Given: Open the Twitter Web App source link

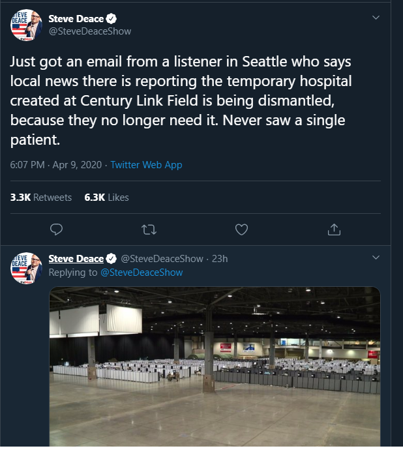Looking at the screenshot, I should [146, 165].
